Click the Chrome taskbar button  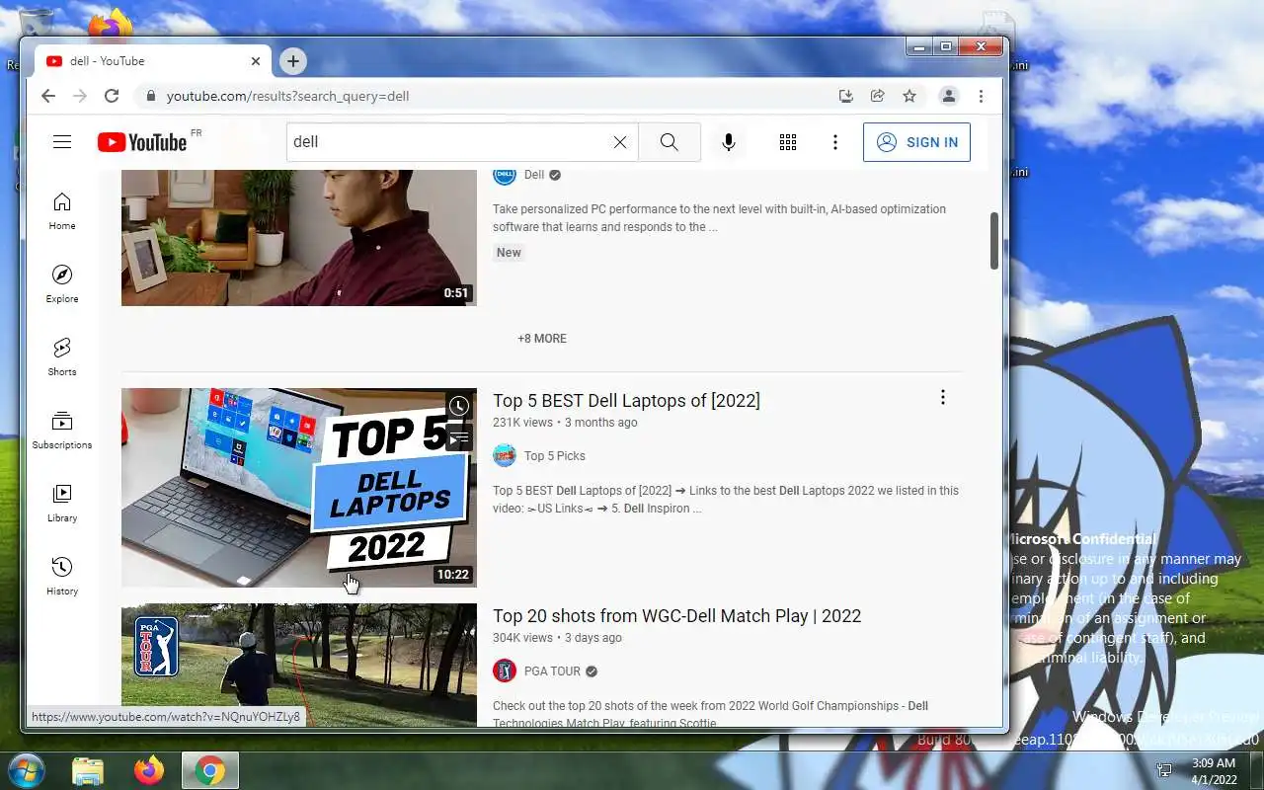tap(210, 770)
